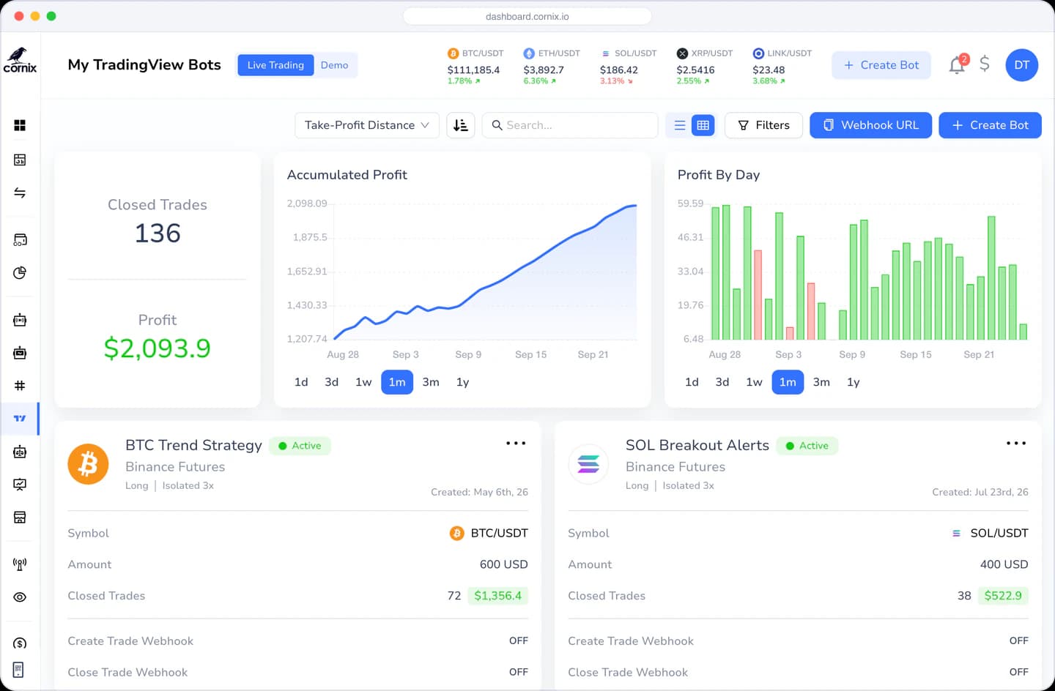Switch to Live Trading mode
Image resolution: width=1055 pixels, height=691 pixels.
point(275,65)
